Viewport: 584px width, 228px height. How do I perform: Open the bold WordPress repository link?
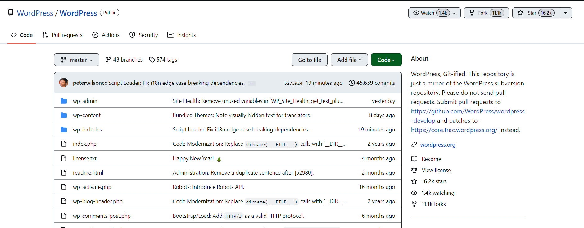coord(78,13)
